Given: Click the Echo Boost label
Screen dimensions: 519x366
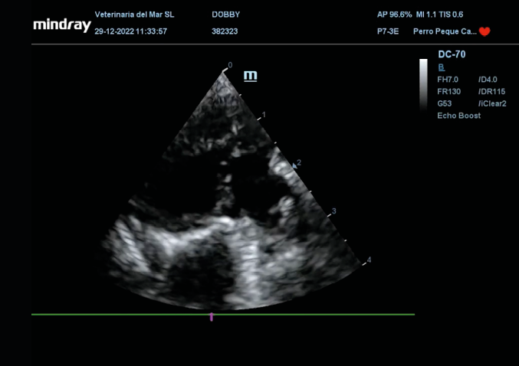Looking at the screenshot, I should pos(458,116).
